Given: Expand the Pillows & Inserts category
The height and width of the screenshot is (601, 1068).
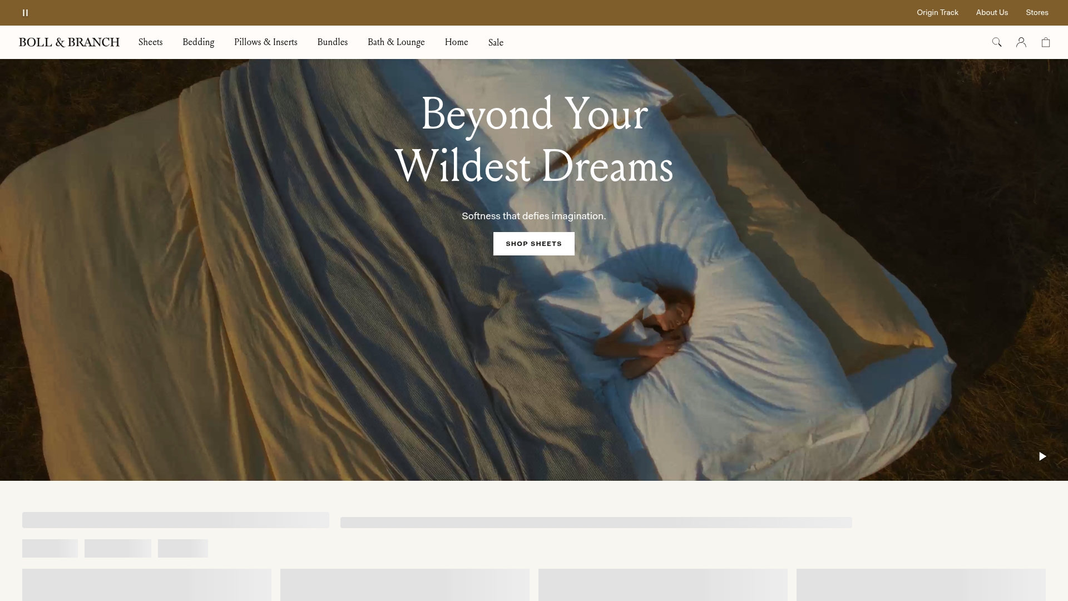Looking at the screenshot, I should 265,42.
